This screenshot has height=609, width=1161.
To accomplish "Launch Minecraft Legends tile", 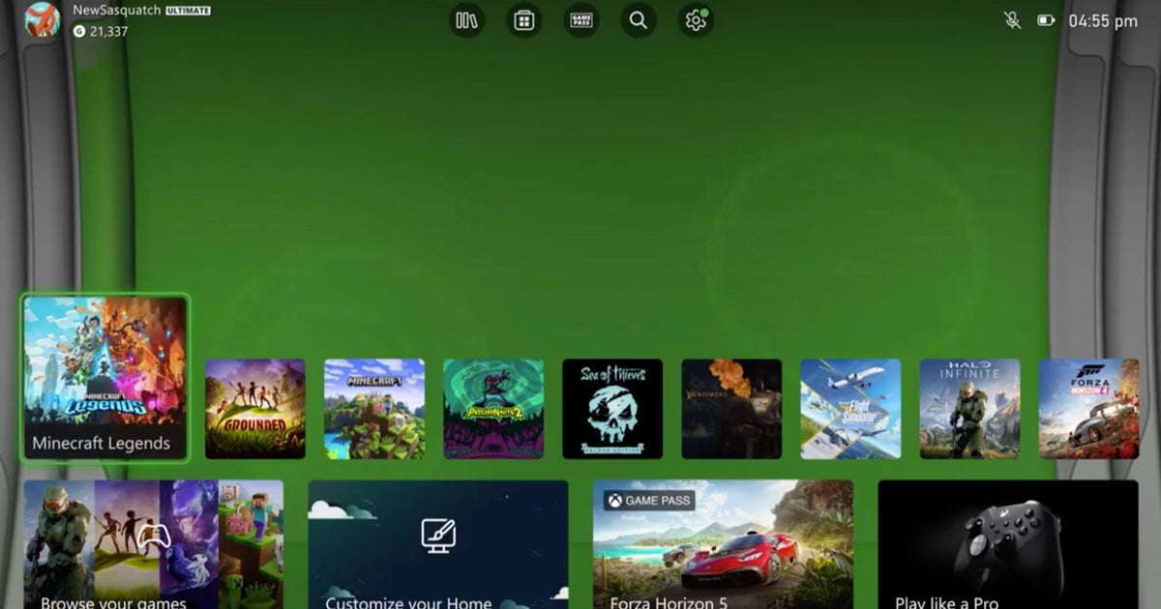I will click(x=105, y=378).
